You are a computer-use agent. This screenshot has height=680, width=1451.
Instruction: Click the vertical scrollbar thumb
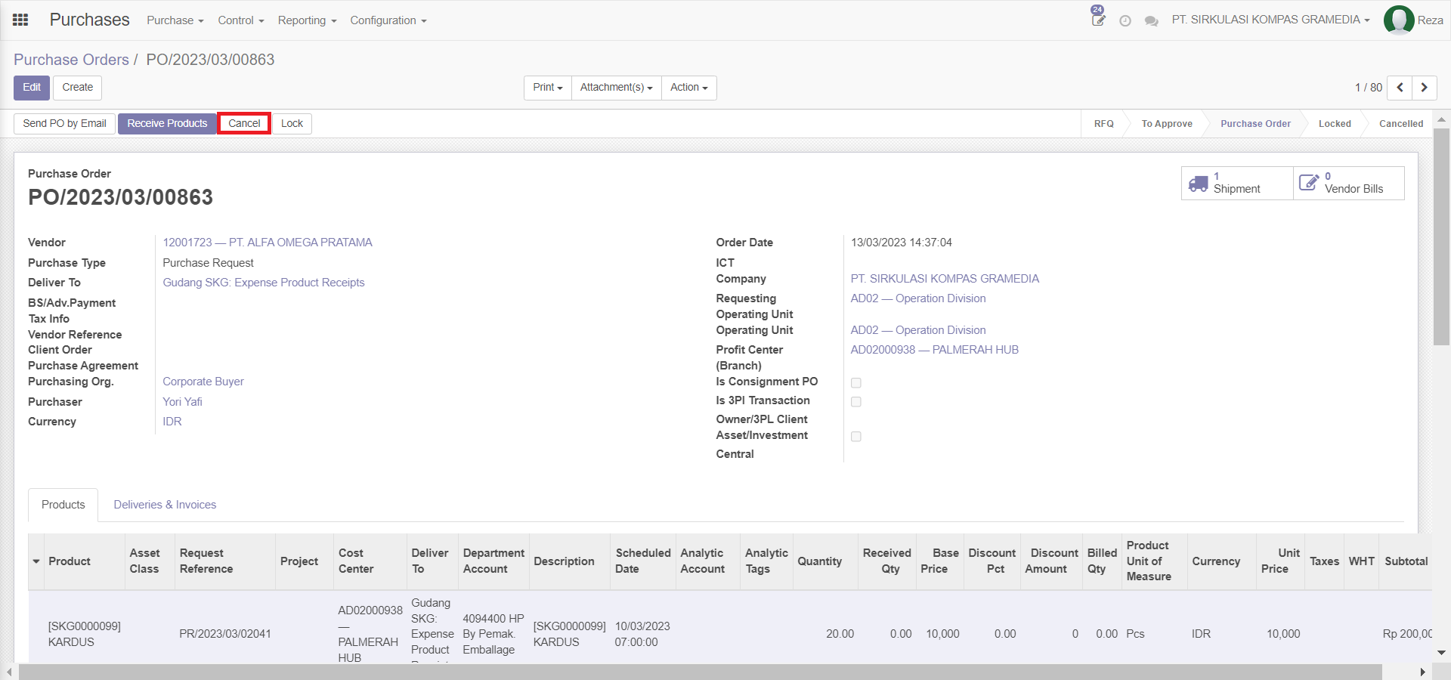coord(1441,236)
